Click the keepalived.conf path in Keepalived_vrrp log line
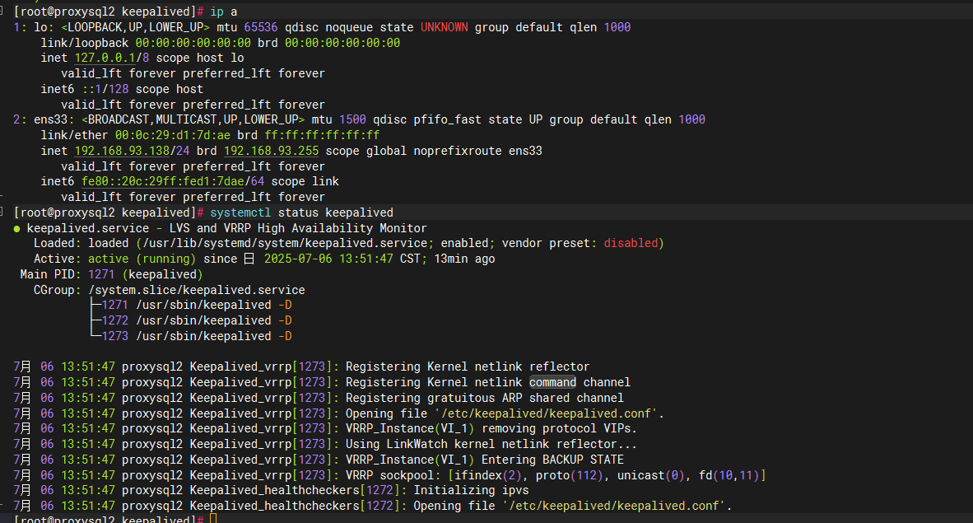 [546, 413]
